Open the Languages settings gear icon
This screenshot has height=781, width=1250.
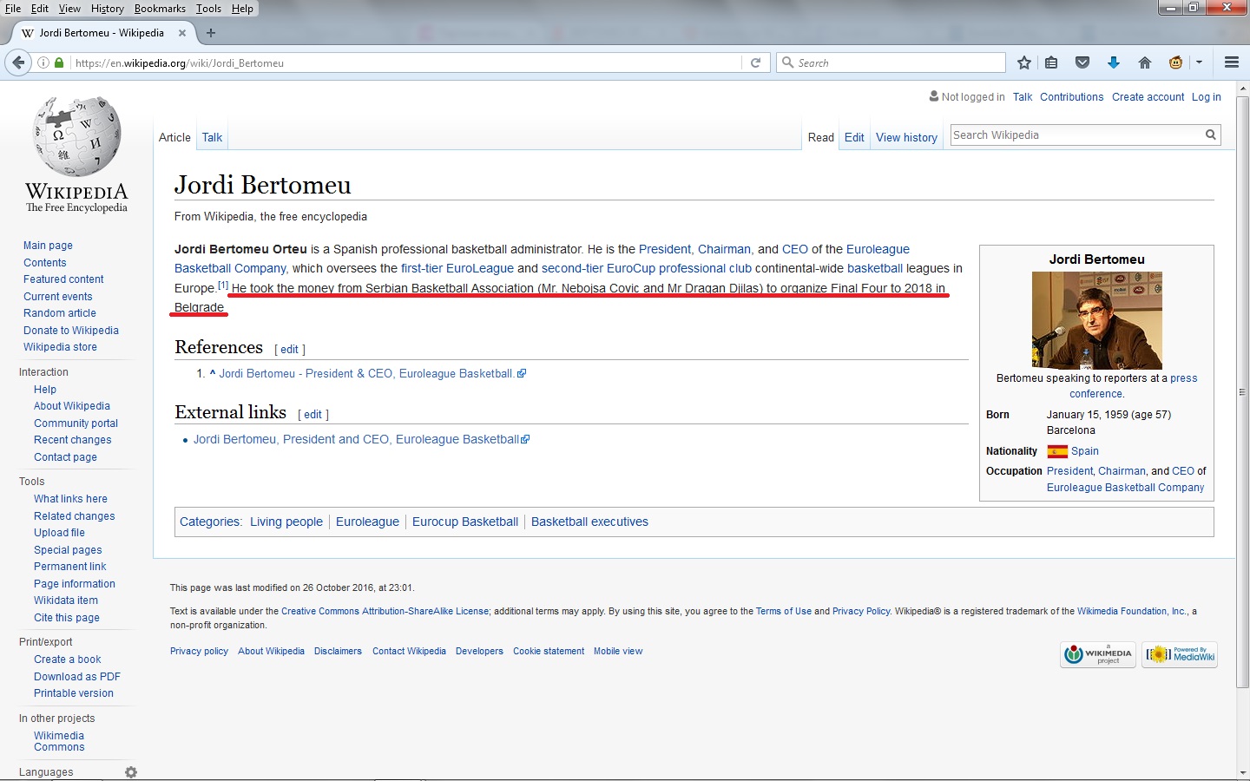131,772
